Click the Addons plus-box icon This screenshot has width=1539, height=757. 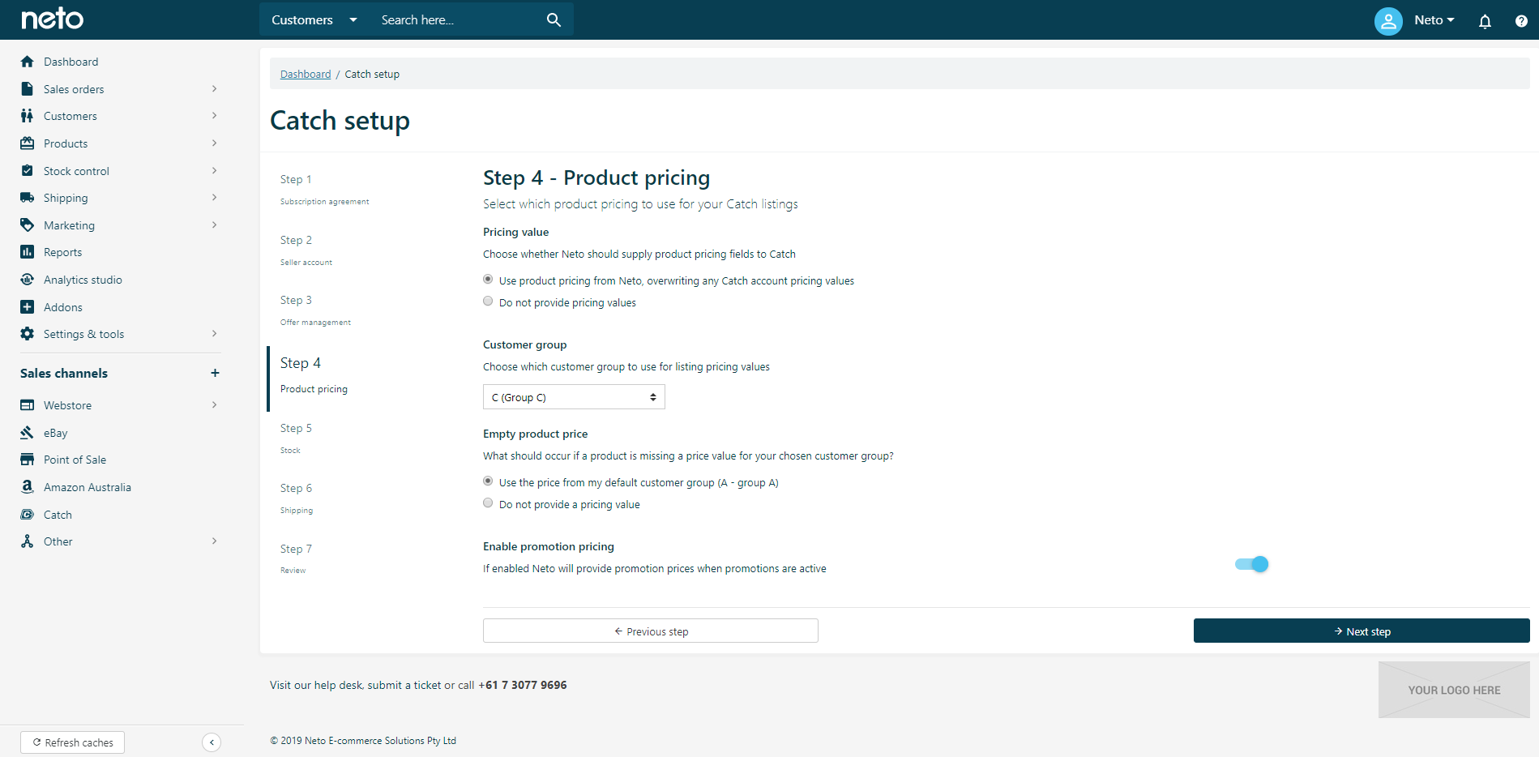[x=28, y=307]
